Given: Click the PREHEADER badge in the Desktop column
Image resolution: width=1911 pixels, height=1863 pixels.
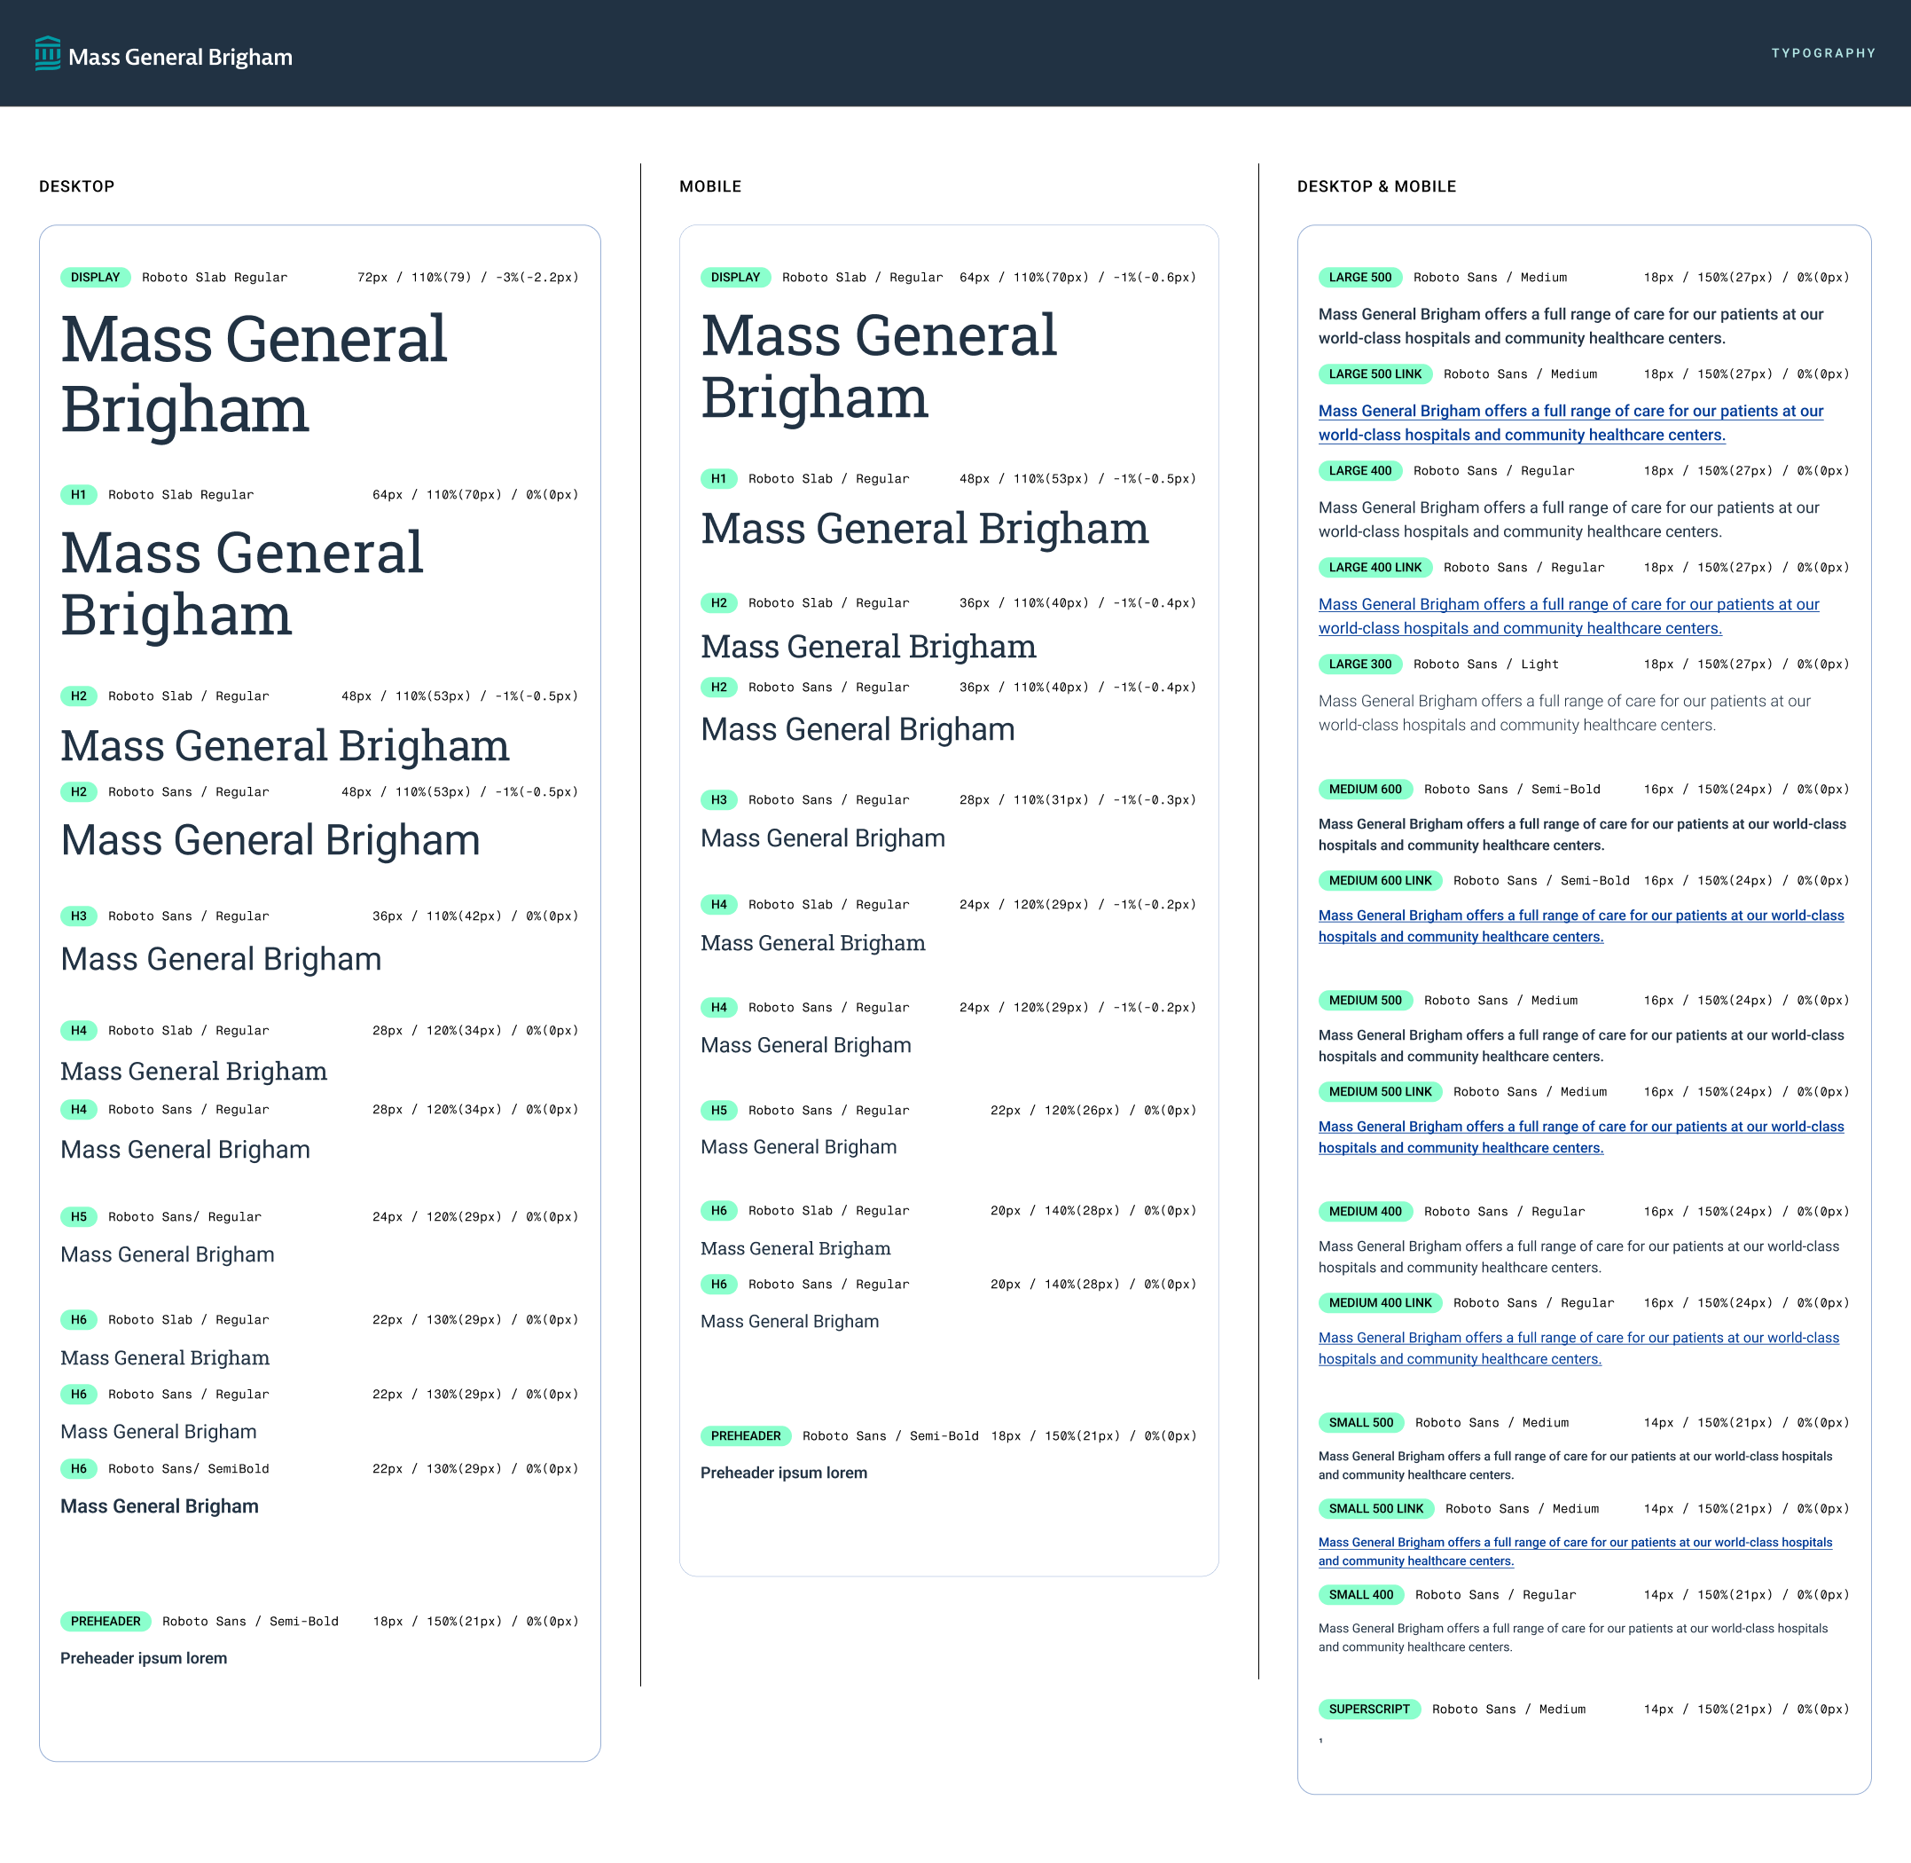Looking at the screenshot, I should [106, 1622].
